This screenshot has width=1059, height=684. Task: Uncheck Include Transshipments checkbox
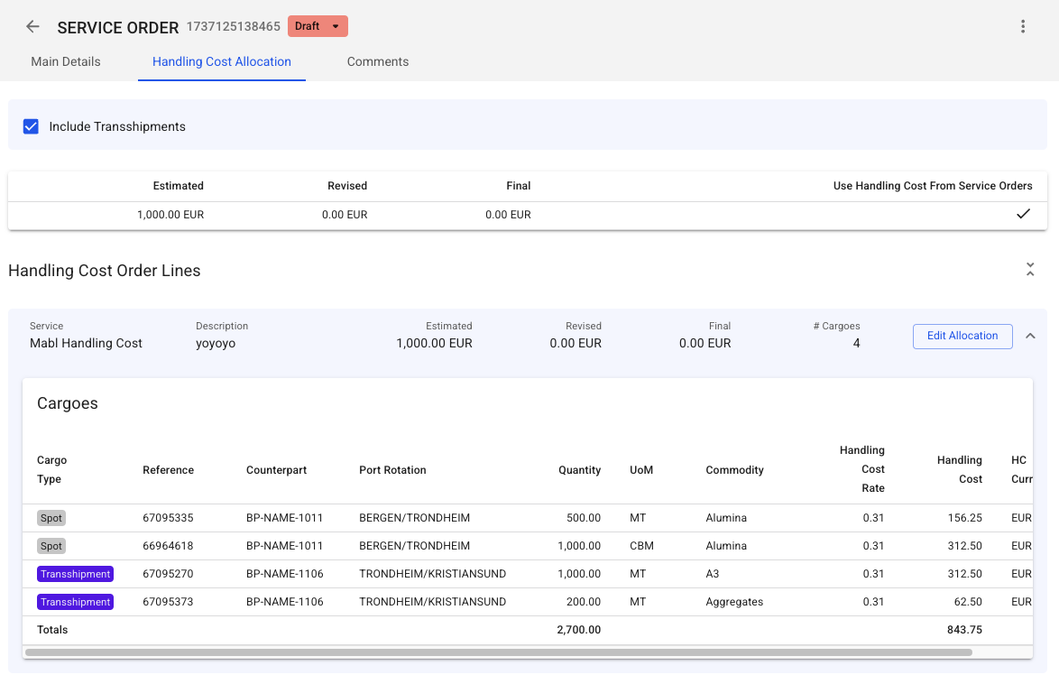click(31, 126)
